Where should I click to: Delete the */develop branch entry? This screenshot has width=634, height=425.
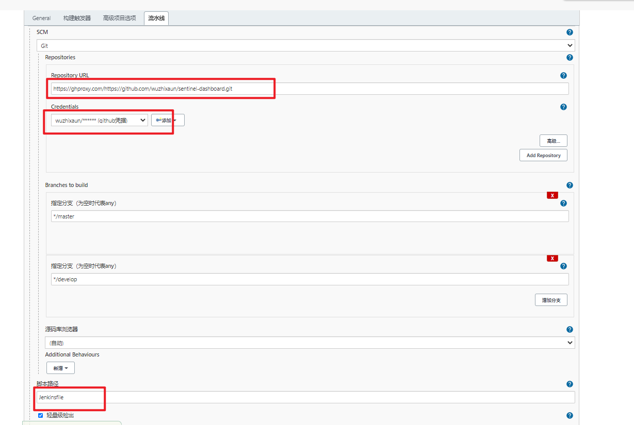click(552, 258)
